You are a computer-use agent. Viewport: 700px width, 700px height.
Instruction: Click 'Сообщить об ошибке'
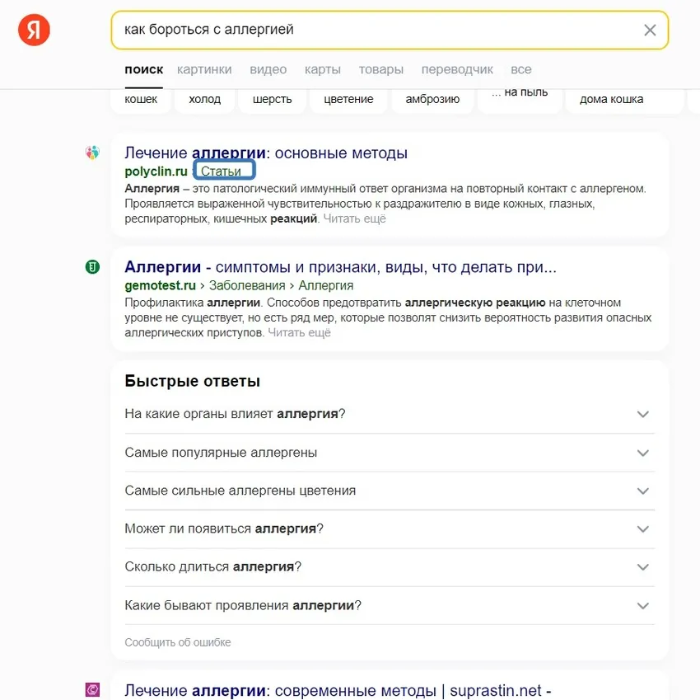178,641
